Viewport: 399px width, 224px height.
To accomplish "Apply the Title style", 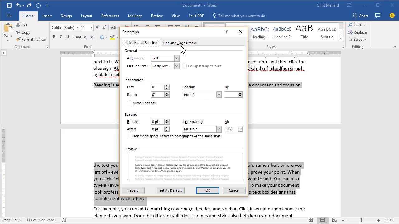I will pyautogui.click(x=305, y=32).
